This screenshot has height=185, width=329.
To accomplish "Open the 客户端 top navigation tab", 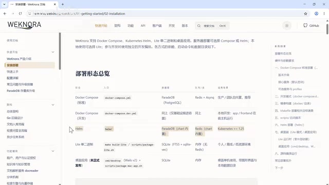I will pos(157,26).
